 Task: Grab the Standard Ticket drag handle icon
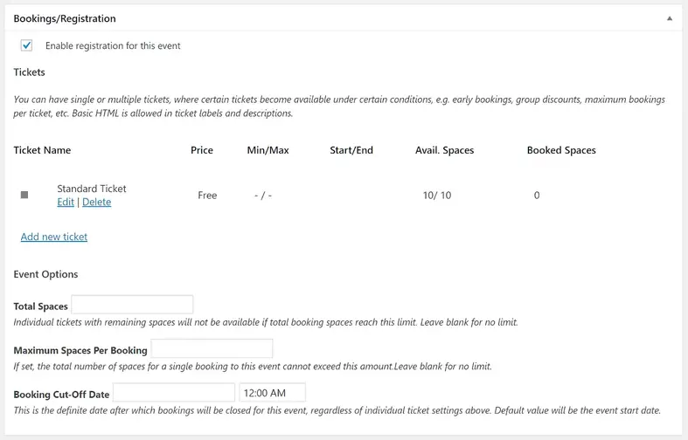(24, 195)
